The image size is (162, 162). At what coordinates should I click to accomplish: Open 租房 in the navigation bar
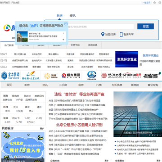tap(81, 85)
